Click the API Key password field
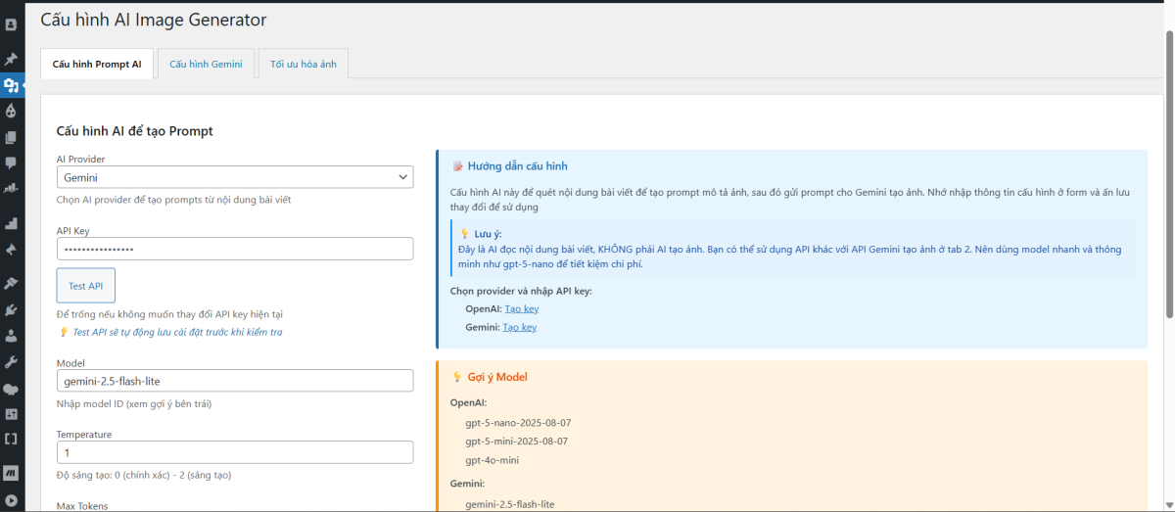1175x512 pixels. [235, 250]
